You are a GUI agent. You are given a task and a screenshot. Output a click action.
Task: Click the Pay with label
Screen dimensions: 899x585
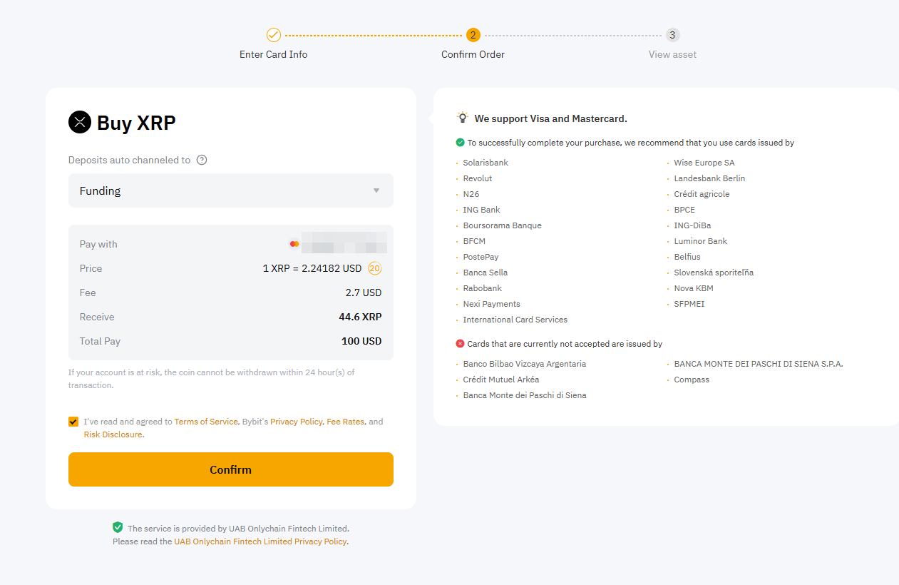tap(98, 244)
